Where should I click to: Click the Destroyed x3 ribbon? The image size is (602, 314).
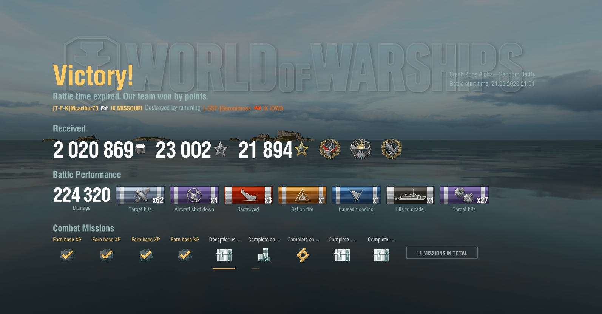click(x=248, y=195)
